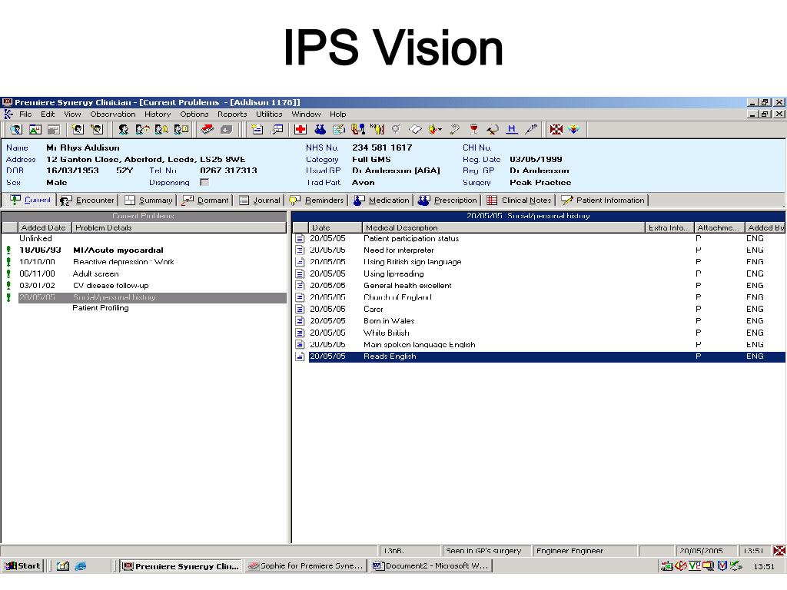Click the smoking cigarette toolbar icon
Screen dimensions: 787x590
(x=454, y=129)
